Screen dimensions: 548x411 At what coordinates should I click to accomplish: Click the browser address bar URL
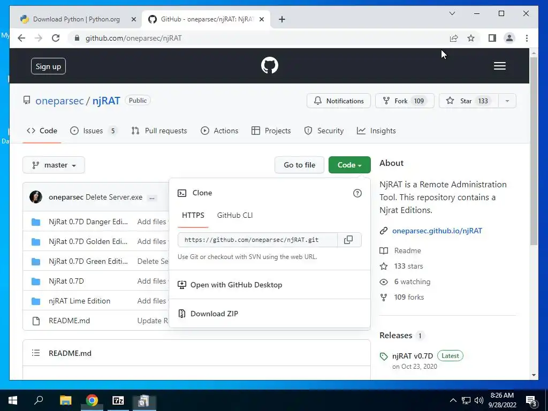[x=133, y=38]
